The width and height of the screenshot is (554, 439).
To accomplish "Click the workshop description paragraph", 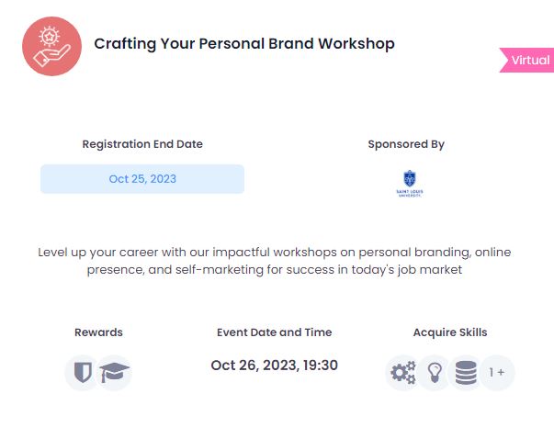I will (275, 261).
